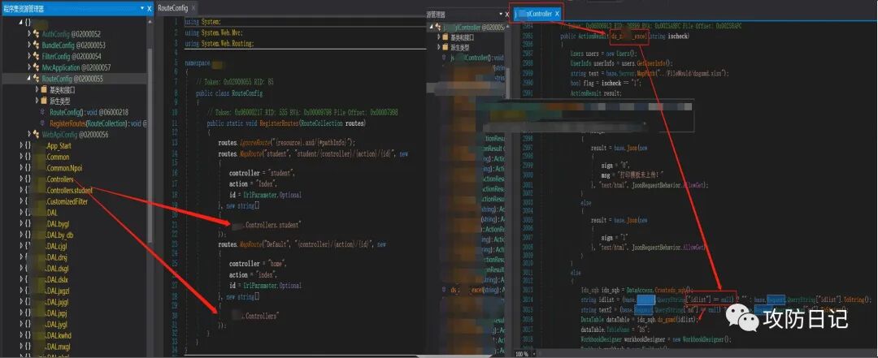Click the namespace braces icon beside .DAL.by_db
Viewport: 878px width, 358px height.
click(x=28, y=235)
